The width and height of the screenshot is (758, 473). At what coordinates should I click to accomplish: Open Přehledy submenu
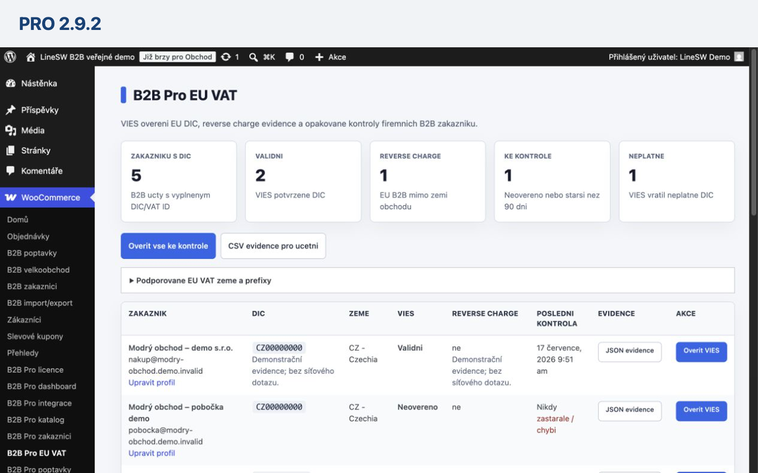23,353
